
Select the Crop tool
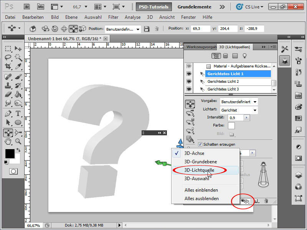tap(8, 66)
